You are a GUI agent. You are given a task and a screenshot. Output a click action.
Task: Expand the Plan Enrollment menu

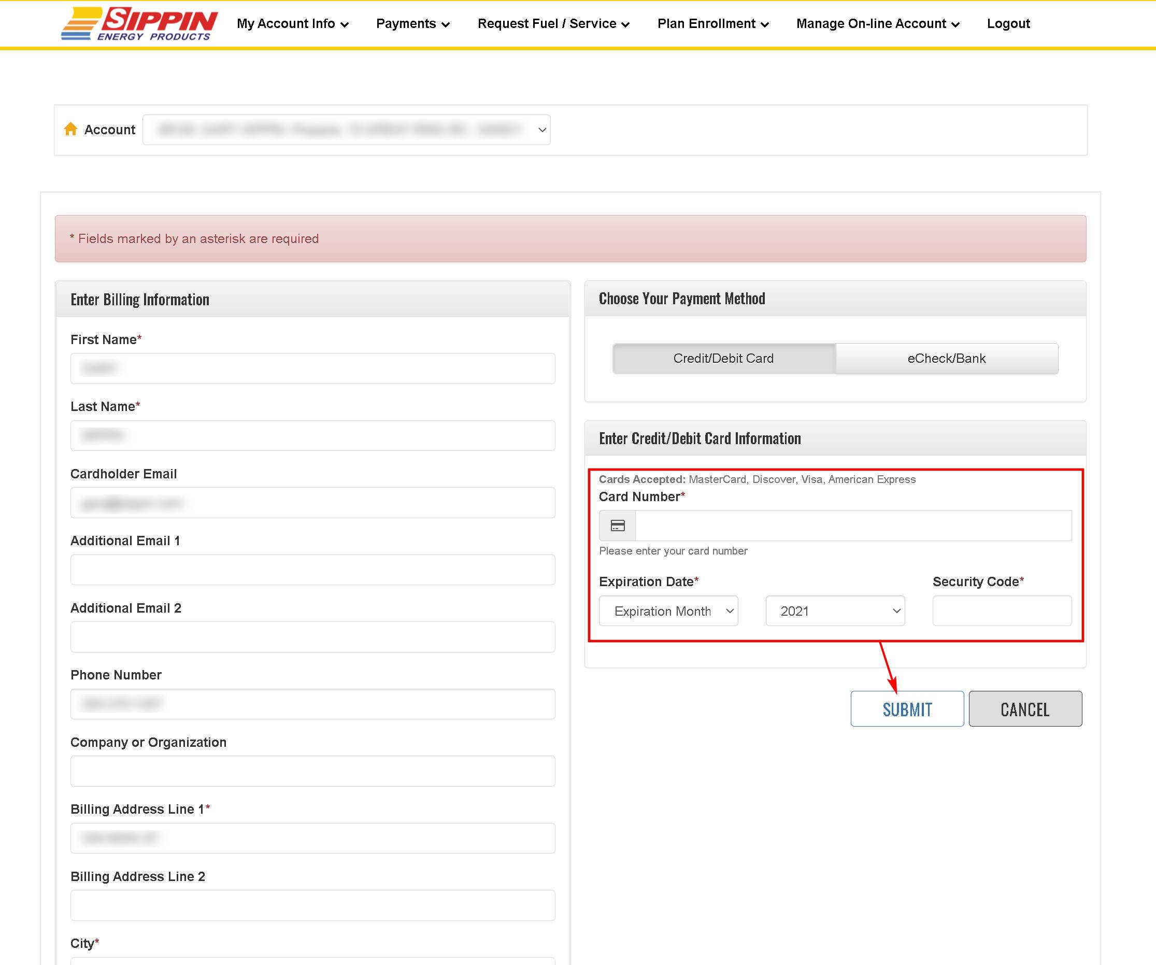712,24
